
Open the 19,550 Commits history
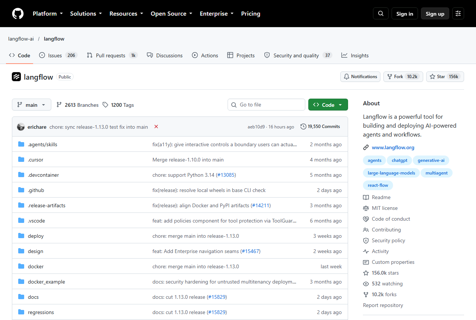320,127
